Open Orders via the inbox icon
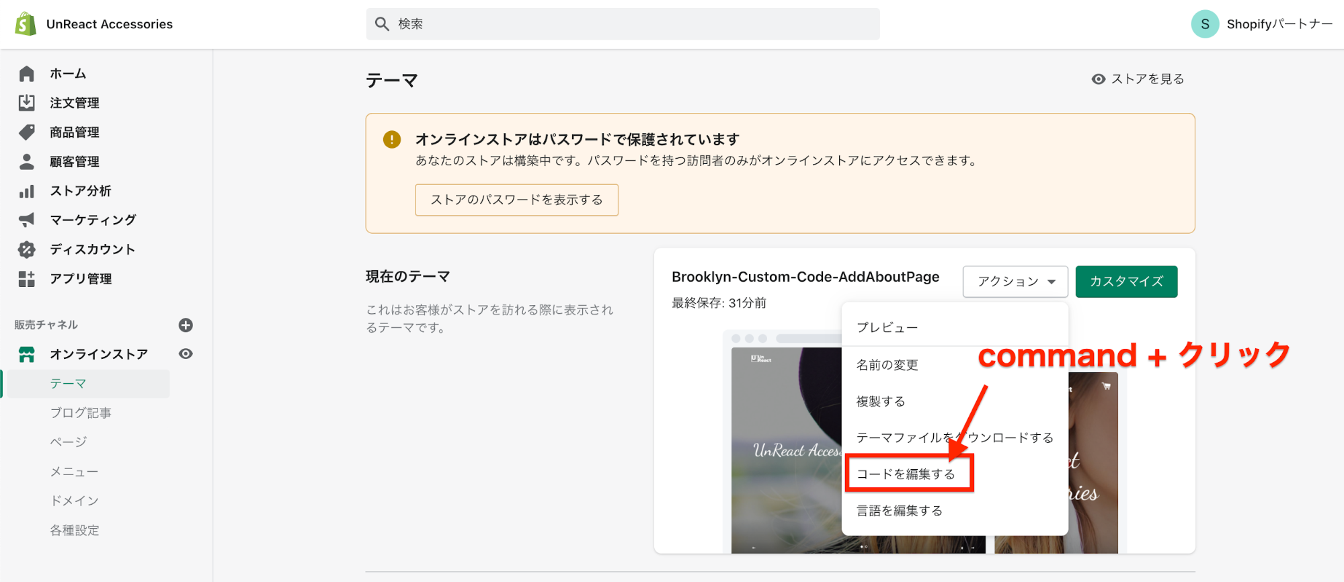This screenshot has width=1344, height=582. tap(27, 103)
